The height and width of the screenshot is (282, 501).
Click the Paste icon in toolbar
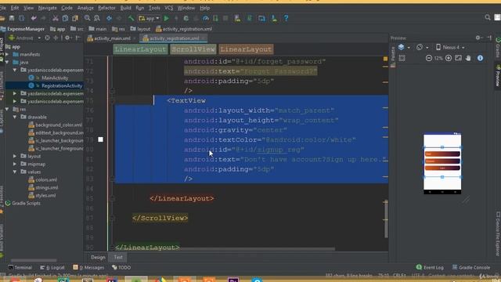(75, 19)
